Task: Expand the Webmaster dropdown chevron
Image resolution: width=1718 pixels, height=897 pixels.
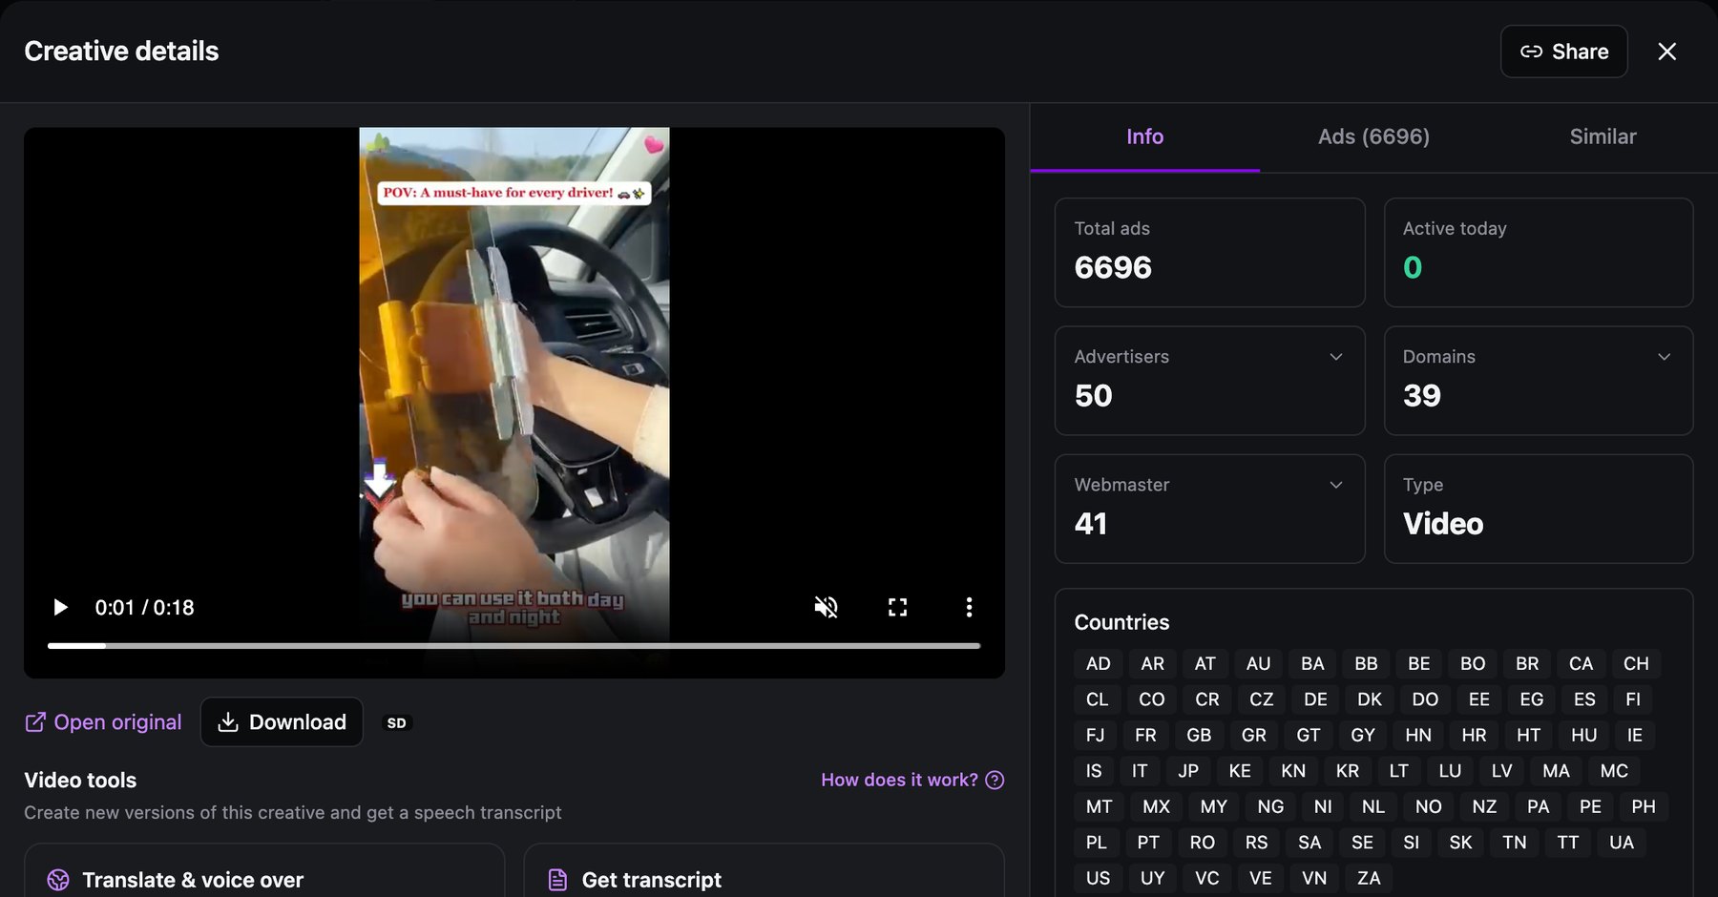Action: coord(1336,485)
